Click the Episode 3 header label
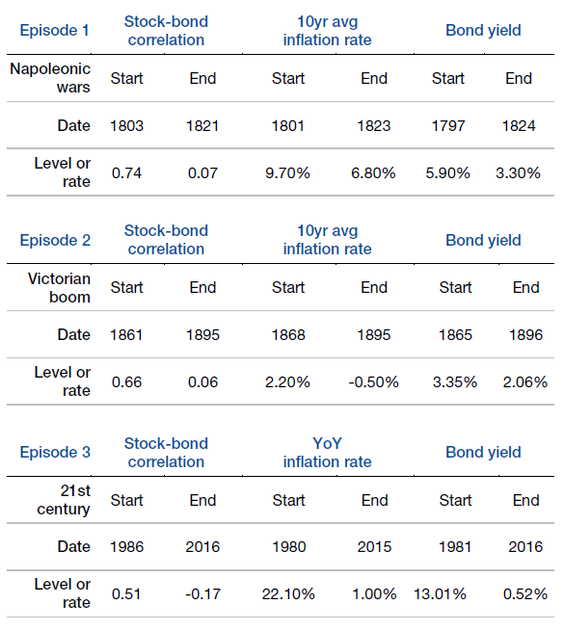564x631 pixels. coord(55,453)
